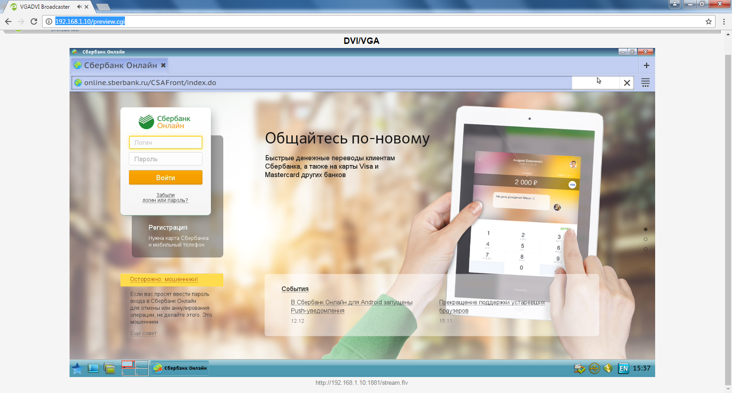
Task: Open the window list taskbar icon
Action: (109, 368)
